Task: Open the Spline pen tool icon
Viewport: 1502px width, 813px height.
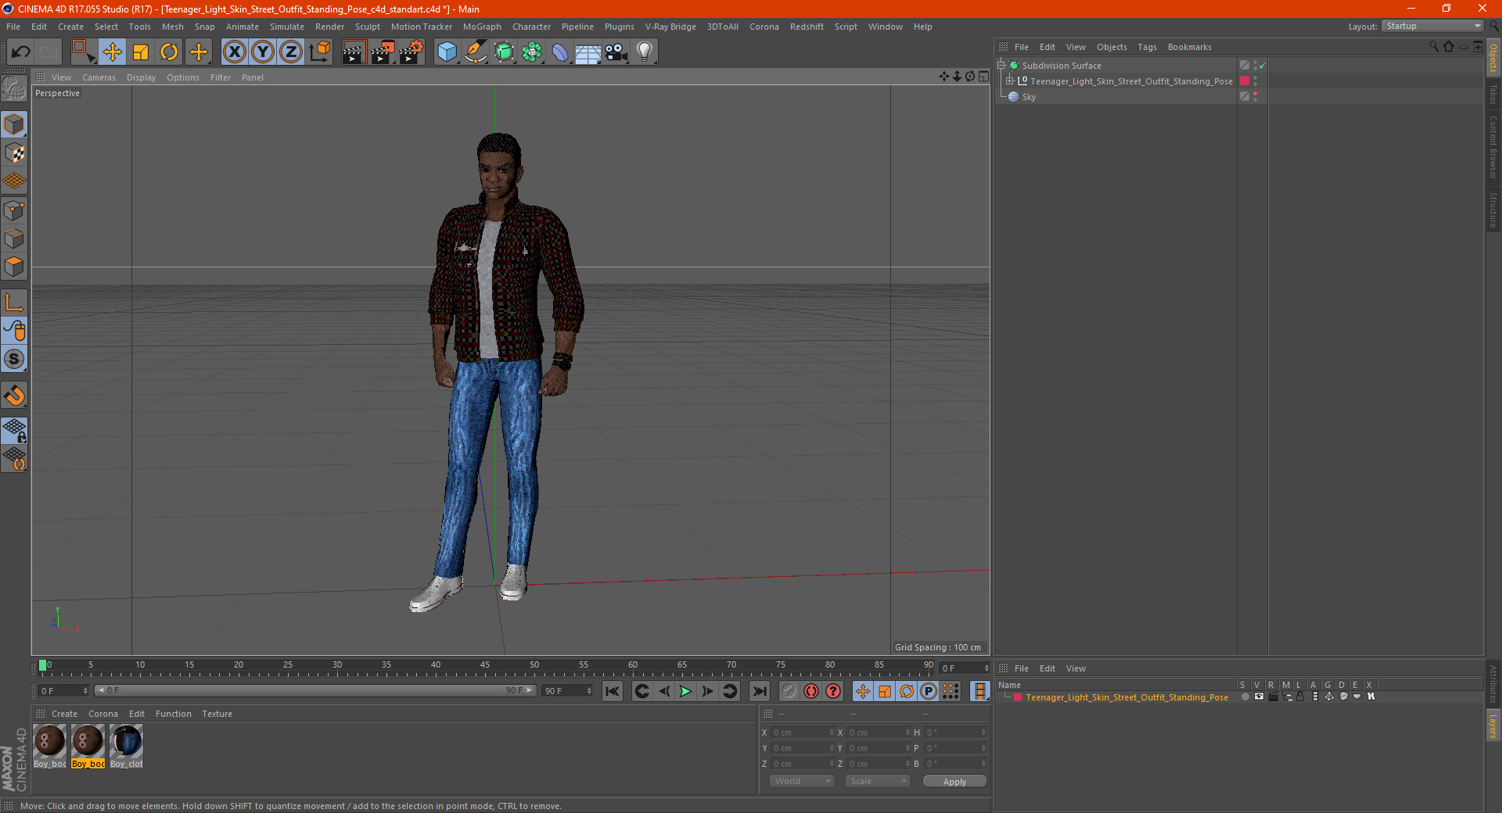Action: click(x=475, y=52)
